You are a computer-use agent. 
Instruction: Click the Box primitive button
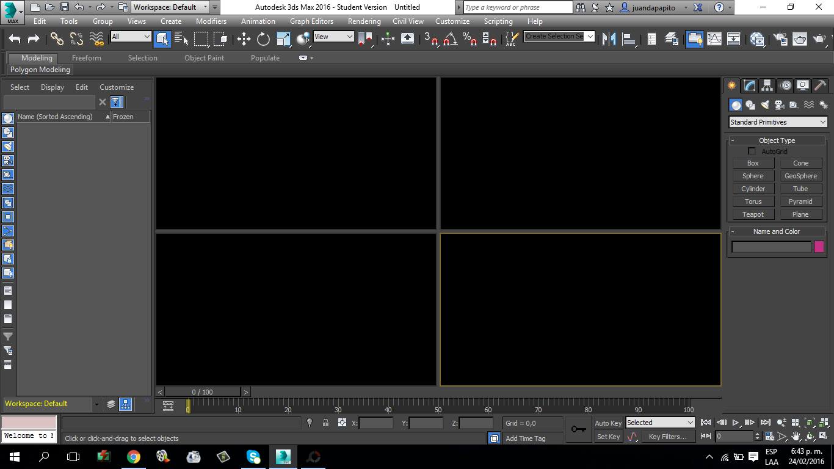tap(753, 163)
